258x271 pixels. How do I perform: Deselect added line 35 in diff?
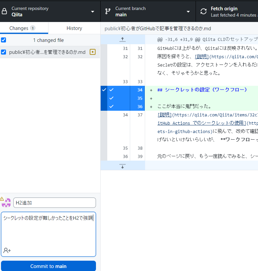click(112, 98)
